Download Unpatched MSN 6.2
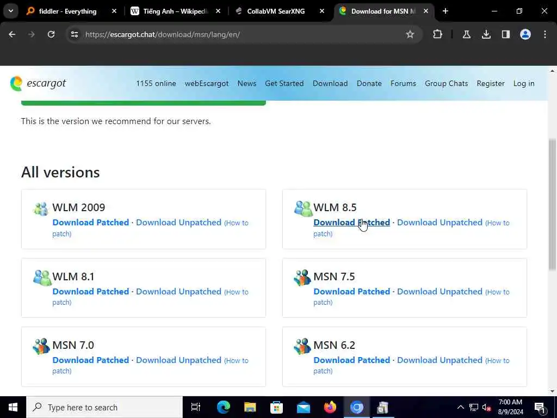 (440, 360)
